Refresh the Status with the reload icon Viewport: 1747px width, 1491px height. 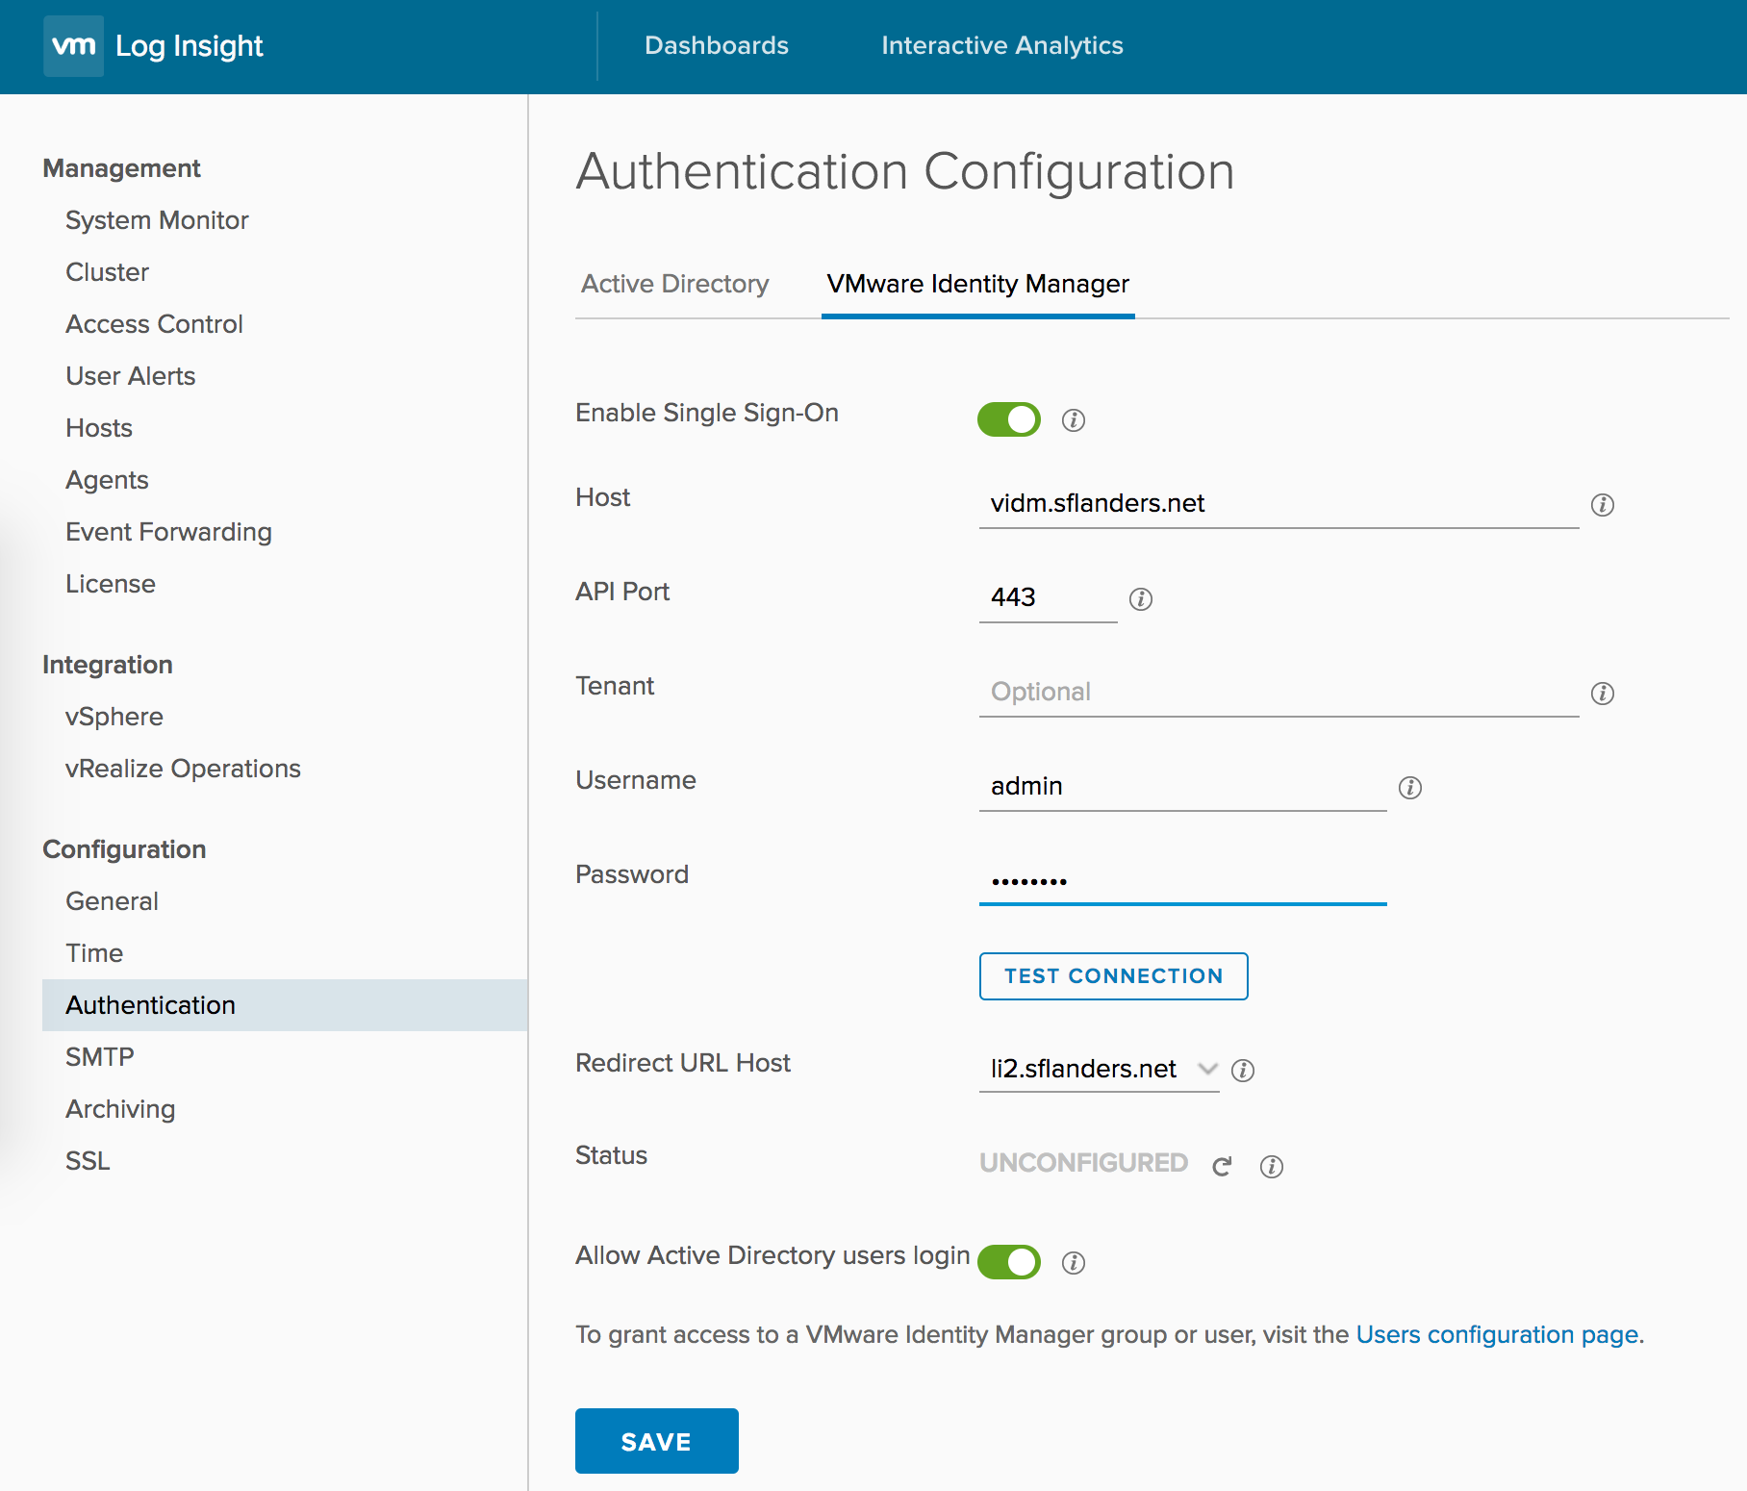(1222, 1167)
